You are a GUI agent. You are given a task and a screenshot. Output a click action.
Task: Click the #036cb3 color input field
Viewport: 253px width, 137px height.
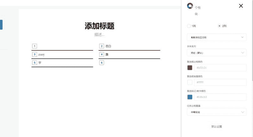point(220,97)
